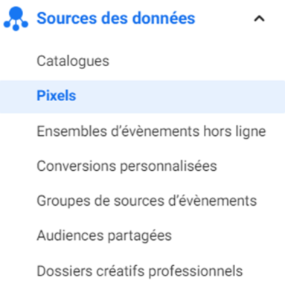Toggle the Sources des données submenu via title

tap(116, 19)
